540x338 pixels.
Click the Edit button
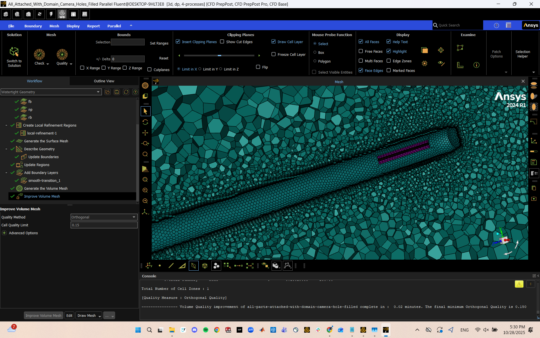[x=69, y=315]
